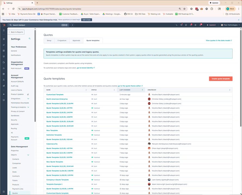Open the North American Enterprise template
This screenshot has height=195, width=242.
coord(57,99)
